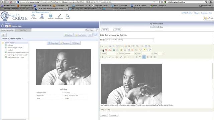The image size is (214, 120).
Task: Select the Learning_Reconsidered.pdf file
Action: (17, 55)
